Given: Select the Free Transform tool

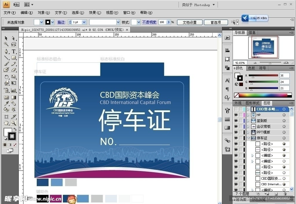Looking at the screenshot, I should 13,83.
